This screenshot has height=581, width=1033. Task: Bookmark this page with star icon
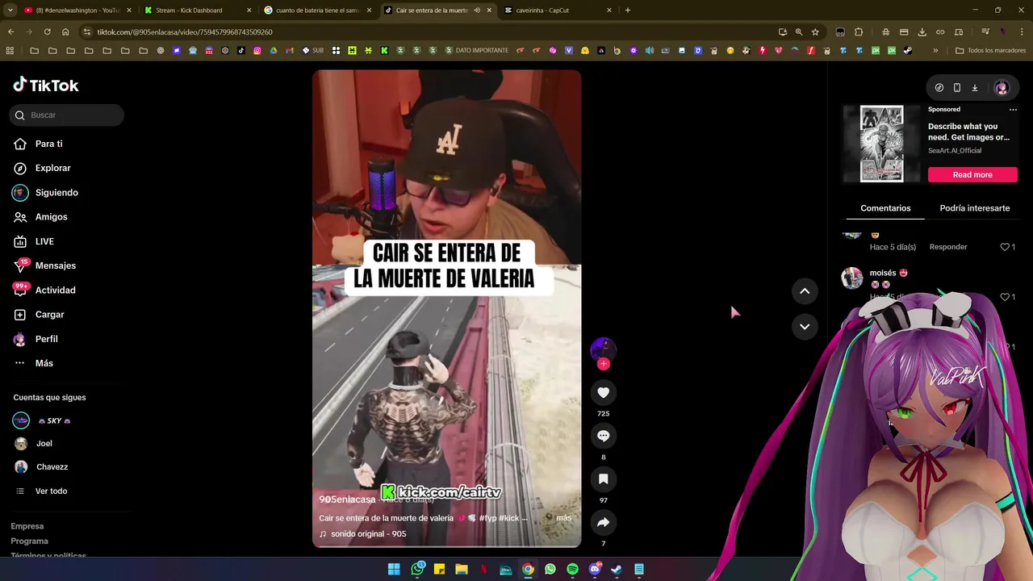815,32
